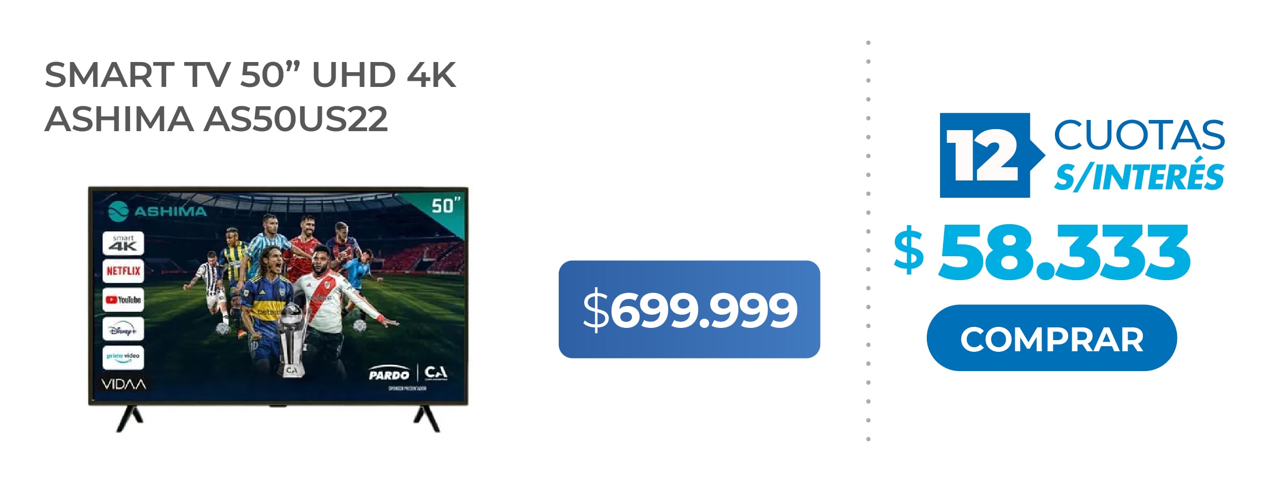
Task: Click the CUOTAS text label
Action: (1139, 135)
